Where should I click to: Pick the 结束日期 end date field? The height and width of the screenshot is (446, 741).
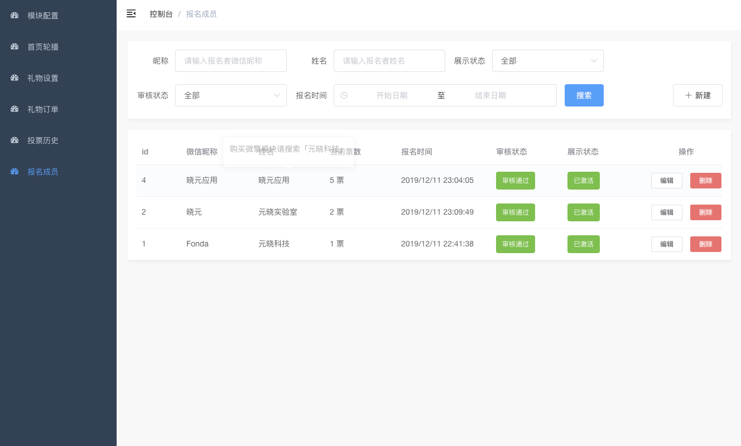tap(490, 95)
